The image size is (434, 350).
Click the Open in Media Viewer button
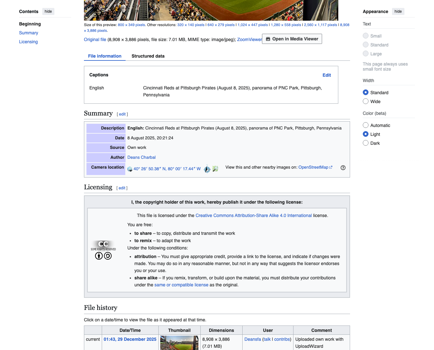(292, 39)
